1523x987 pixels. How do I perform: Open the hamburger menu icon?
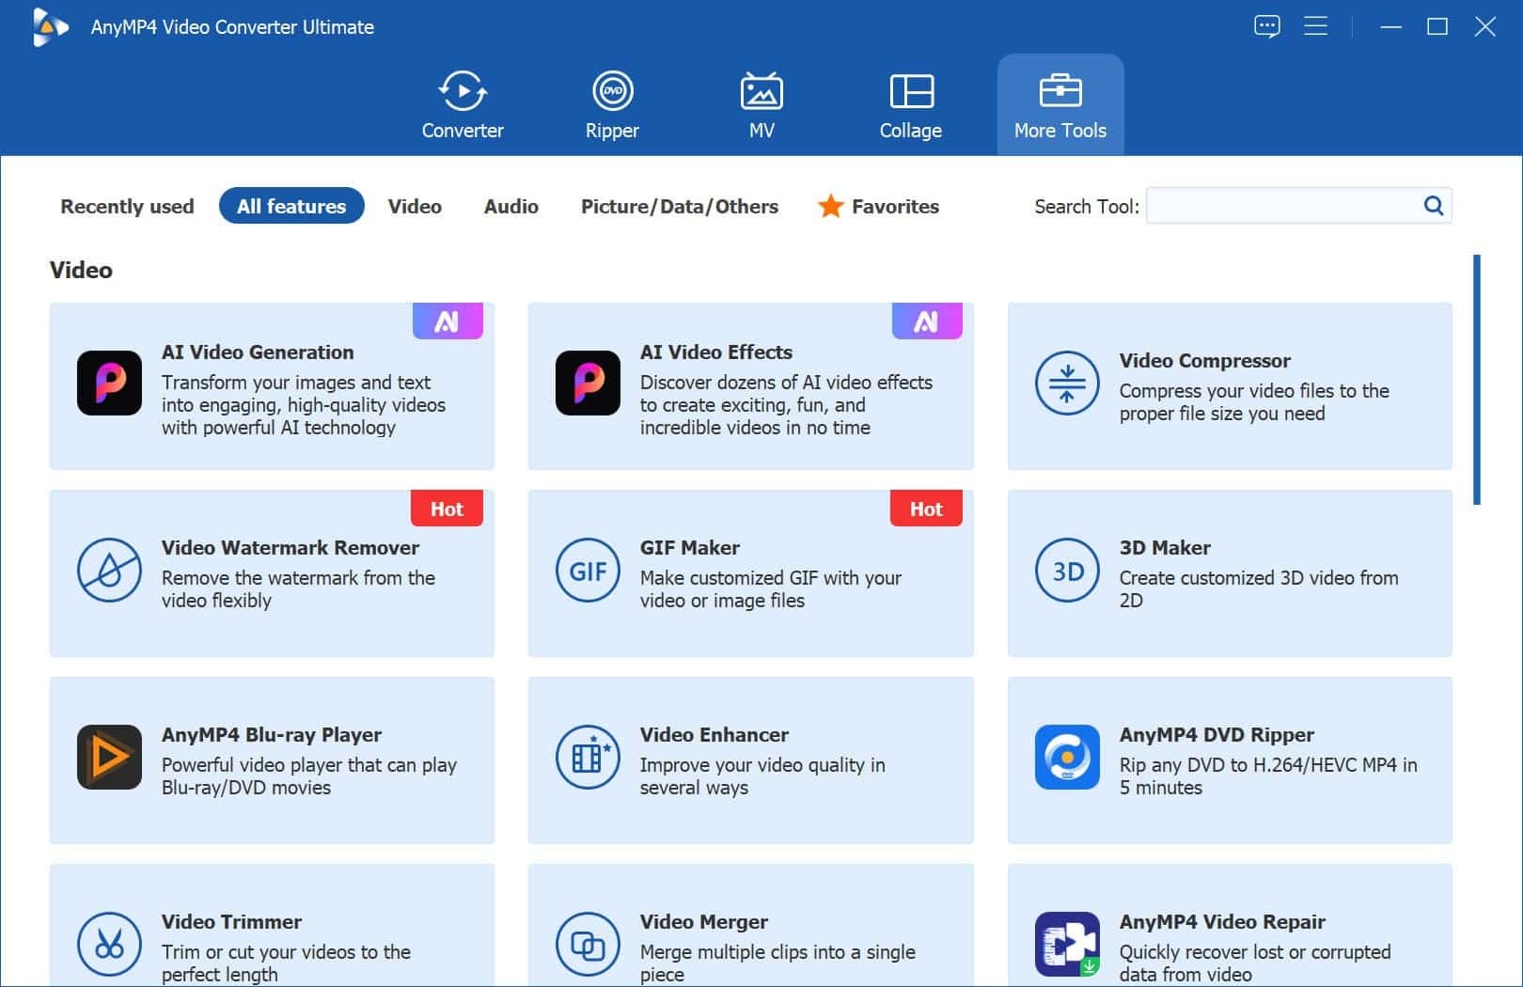(x=1315, y=26)
